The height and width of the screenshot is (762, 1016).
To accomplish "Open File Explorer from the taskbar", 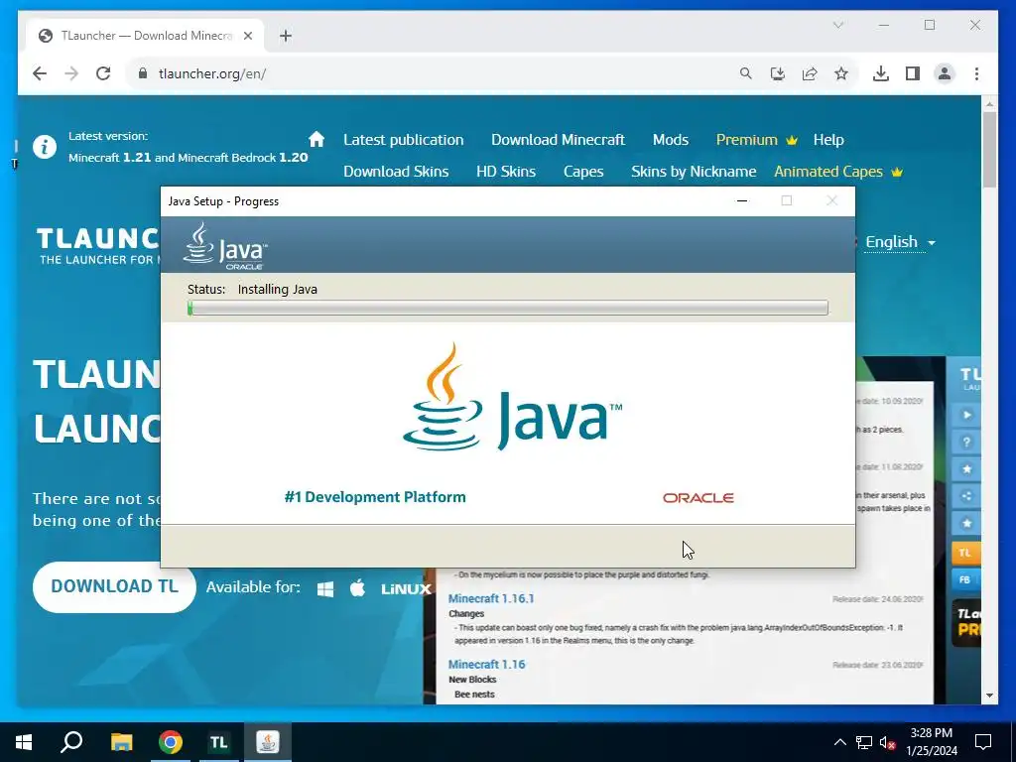I will tap(121, 742).
